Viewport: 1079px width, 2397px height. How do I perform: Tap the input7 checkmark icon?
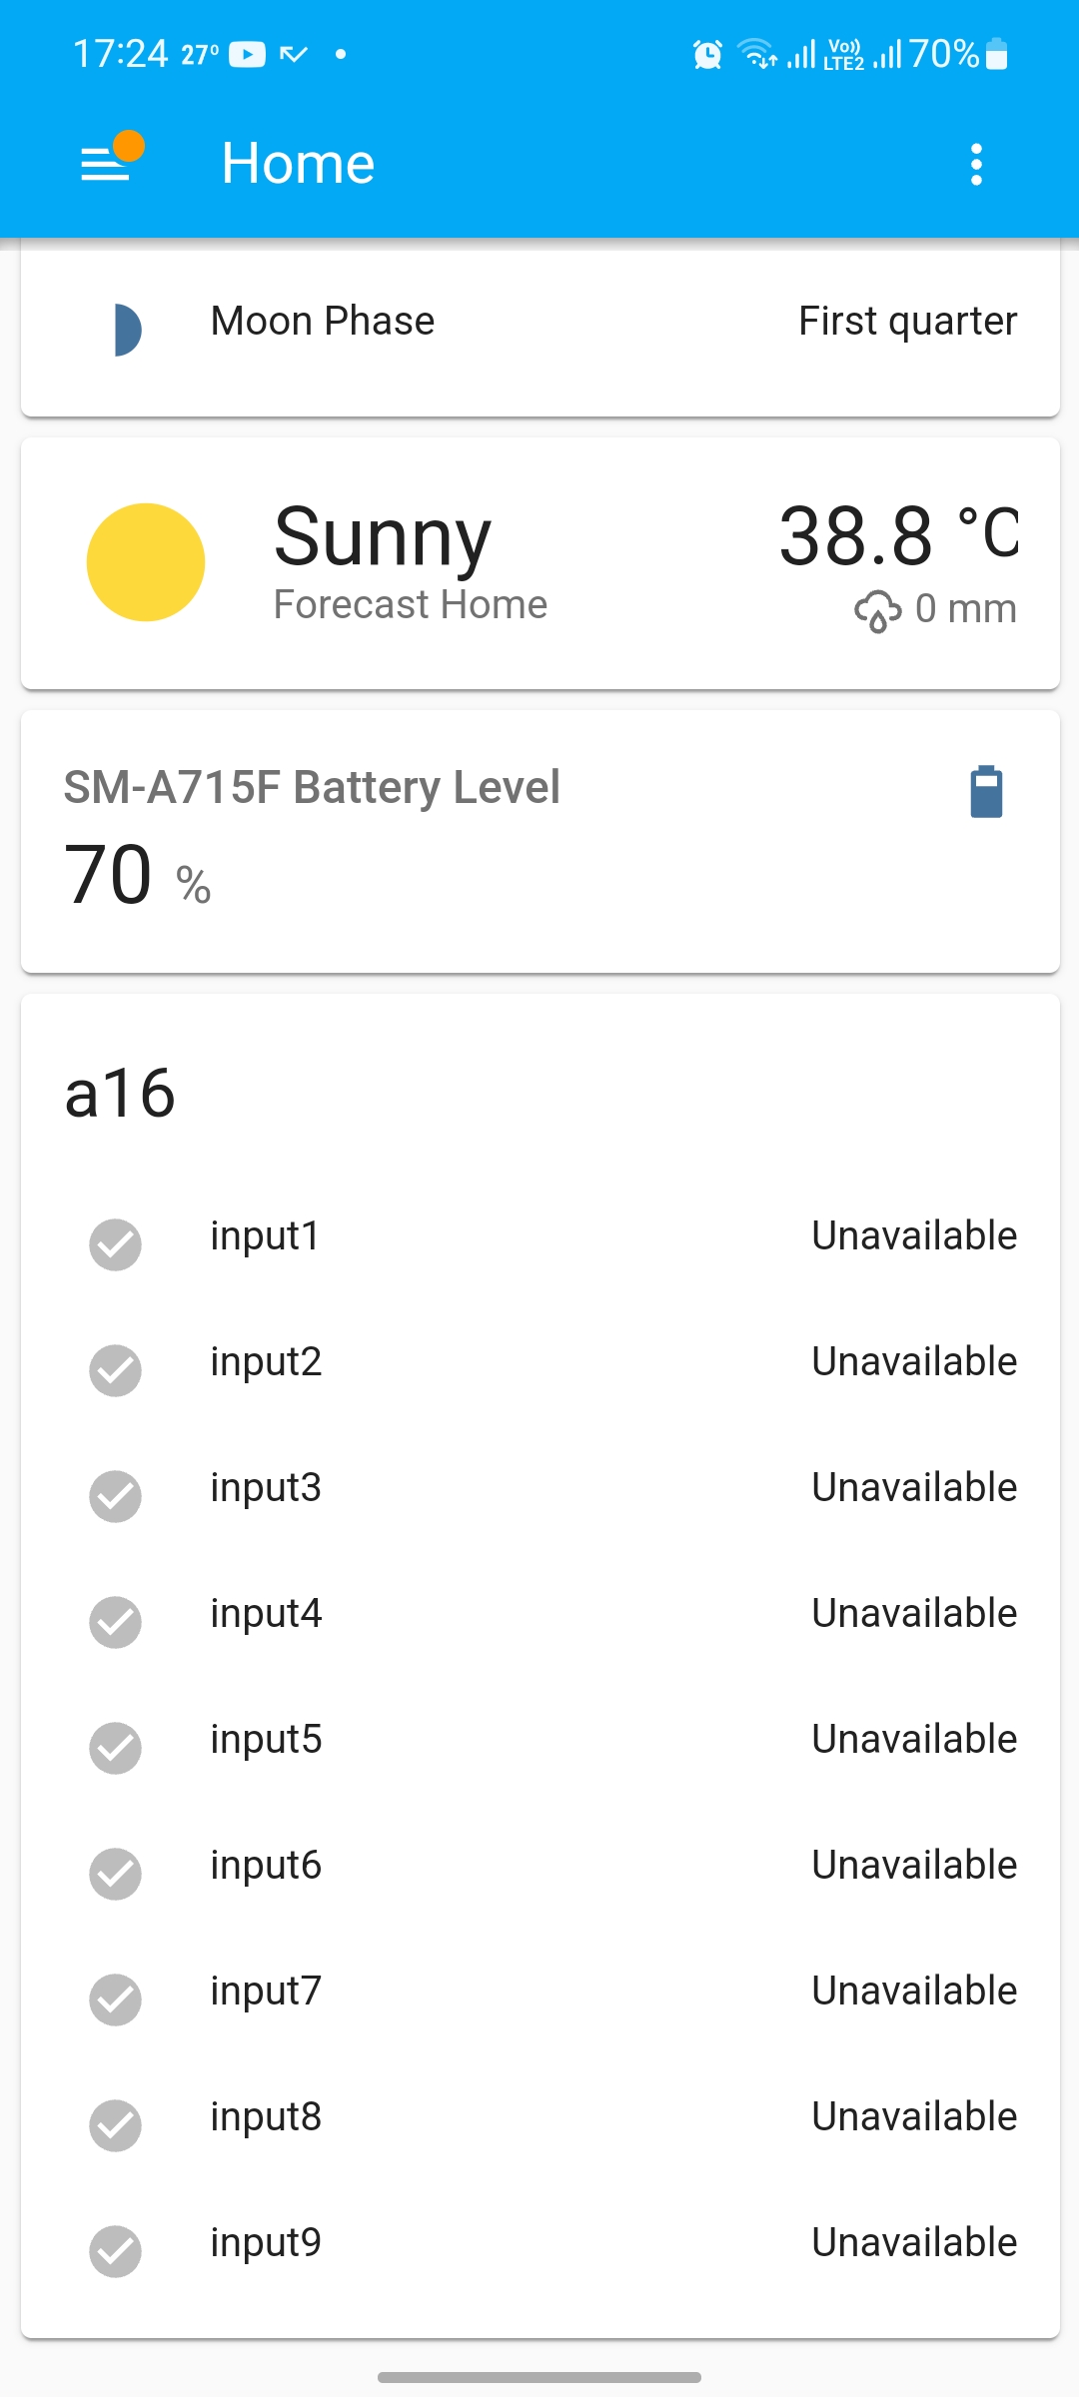(116, 1999)
